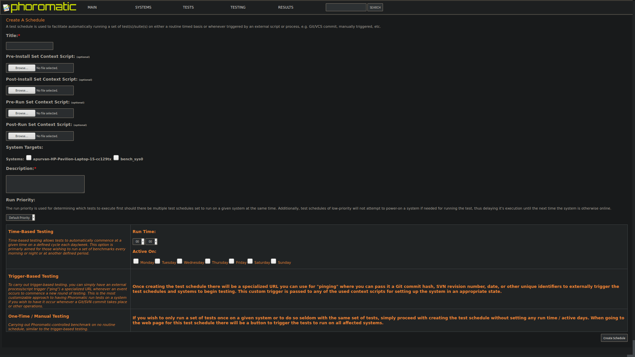Enable the Monday checkbox

coord(136,261)
